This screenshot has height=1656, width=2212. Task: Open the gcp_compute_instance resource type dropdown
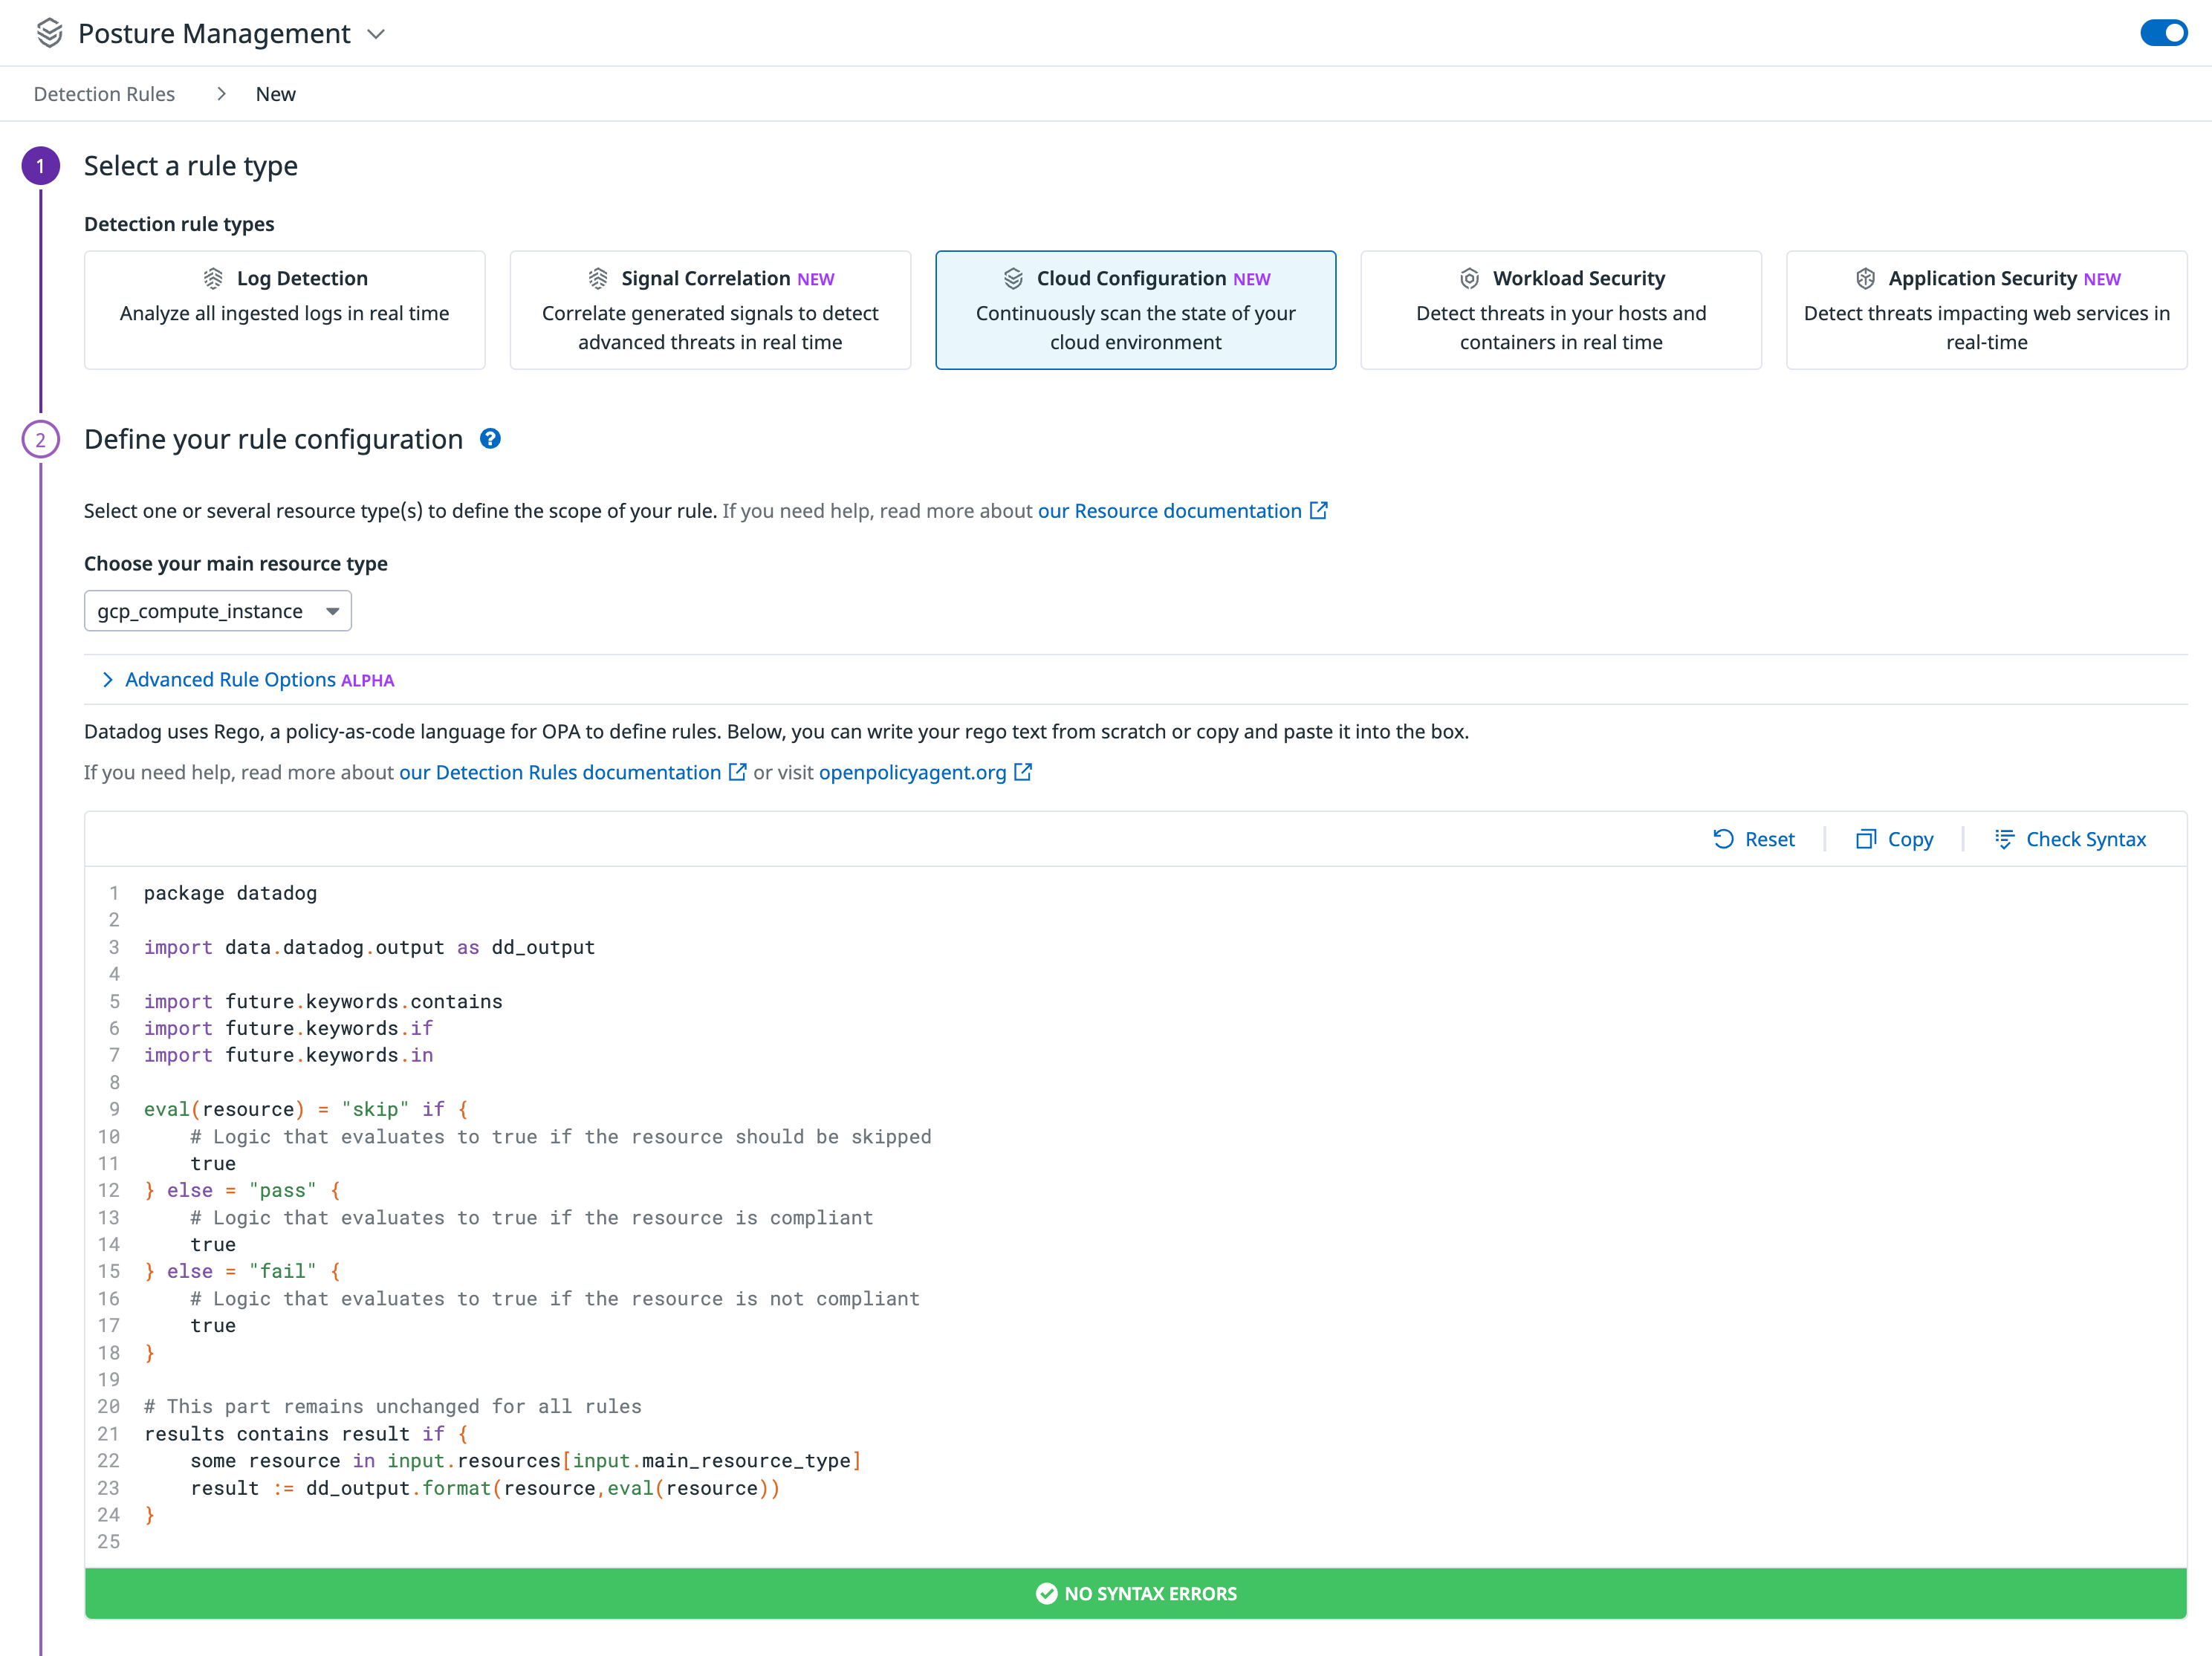point(218,611)
